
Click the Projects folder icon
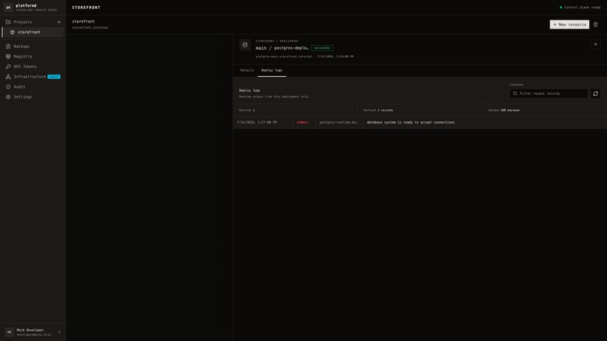(x=8, y=22)
